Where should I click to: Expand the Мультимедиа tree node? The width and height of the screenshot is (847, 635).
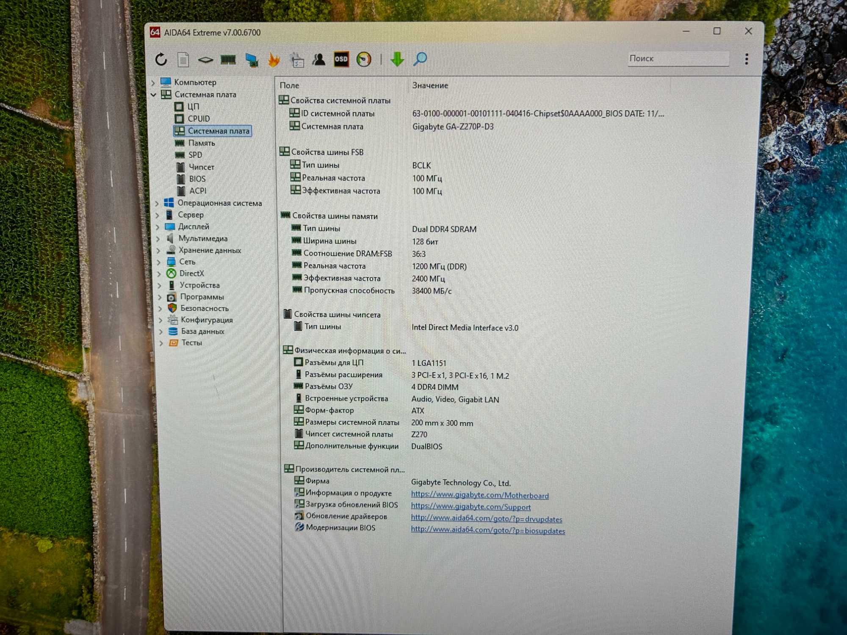(158, 239)
